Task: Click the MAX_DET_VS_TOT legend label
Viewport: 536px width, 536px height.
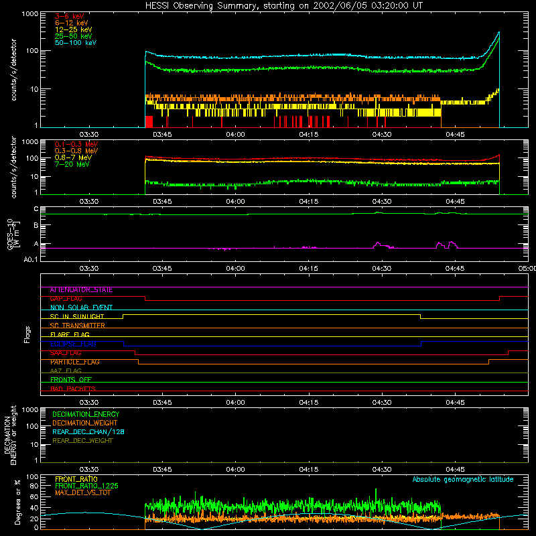Action: (x=83, y=492)
